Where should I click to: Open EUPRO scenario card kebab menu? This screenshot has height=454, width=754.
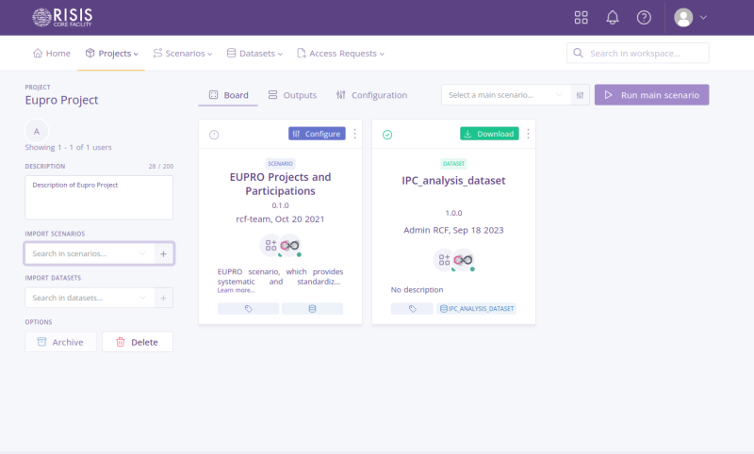tap(354, 134)
